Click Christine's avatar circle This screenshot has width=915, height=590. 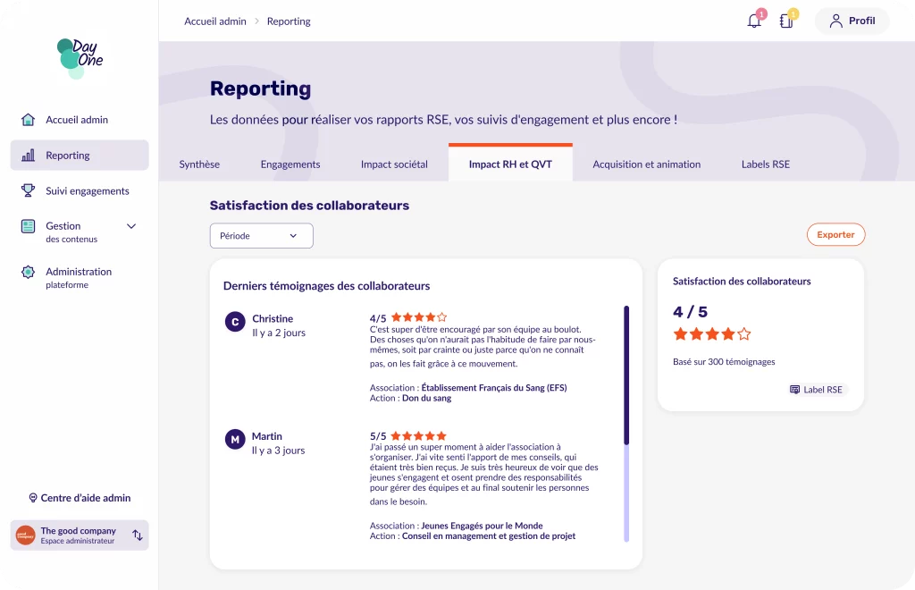coord(235,322)
